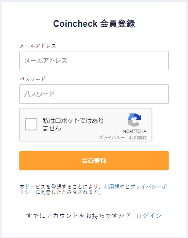
Task: Check the 私はロボットではありません checkbox
Action: pyautogui.click(x=31, y=124)
